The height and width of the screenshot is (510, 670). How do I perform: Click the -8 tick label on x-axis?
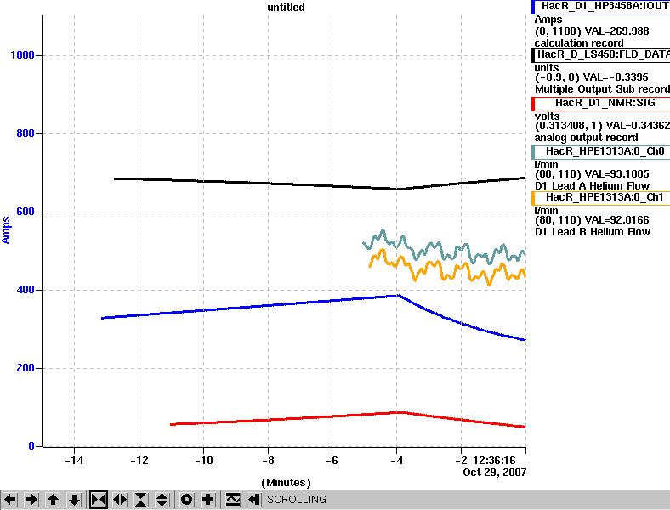[268, 461]
